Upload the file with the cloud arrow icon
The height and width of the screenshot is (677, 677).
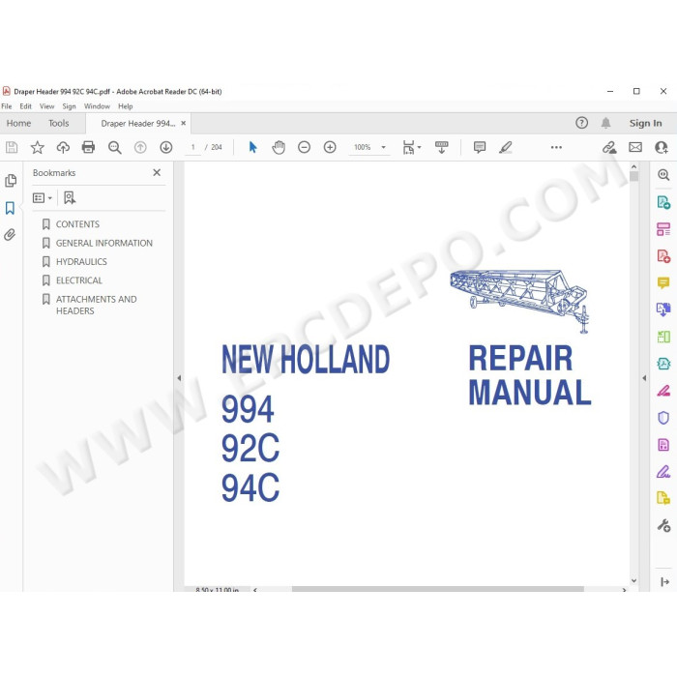coord(63,148)
